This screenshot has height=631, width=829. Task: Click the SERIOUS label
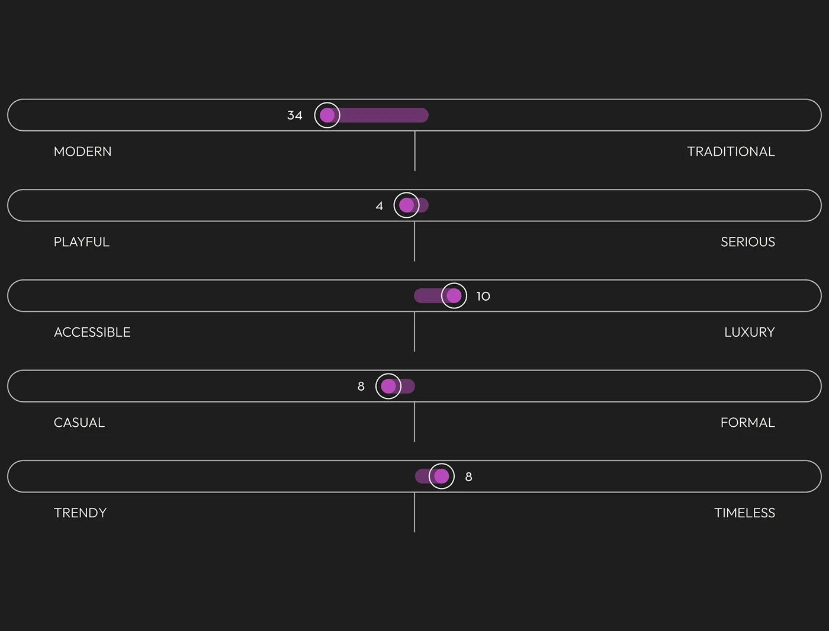click(x=747, y=242)
